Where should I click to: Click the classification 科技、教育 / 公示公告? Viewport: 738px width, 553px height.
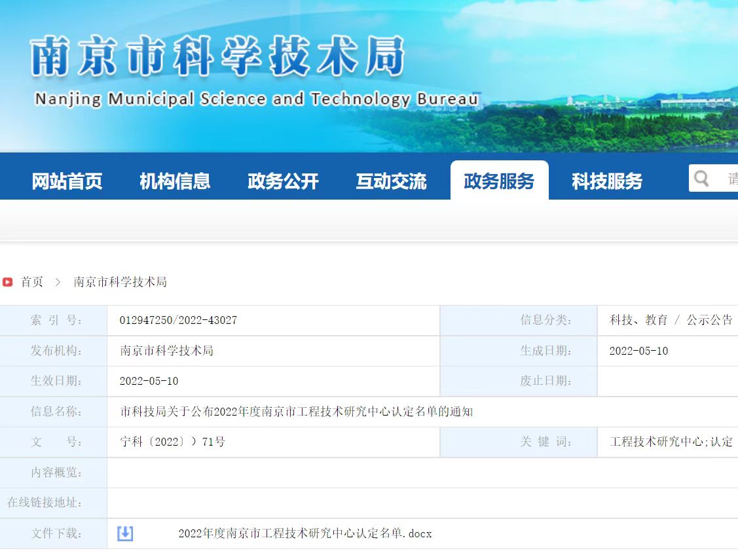tap(669, 320)
